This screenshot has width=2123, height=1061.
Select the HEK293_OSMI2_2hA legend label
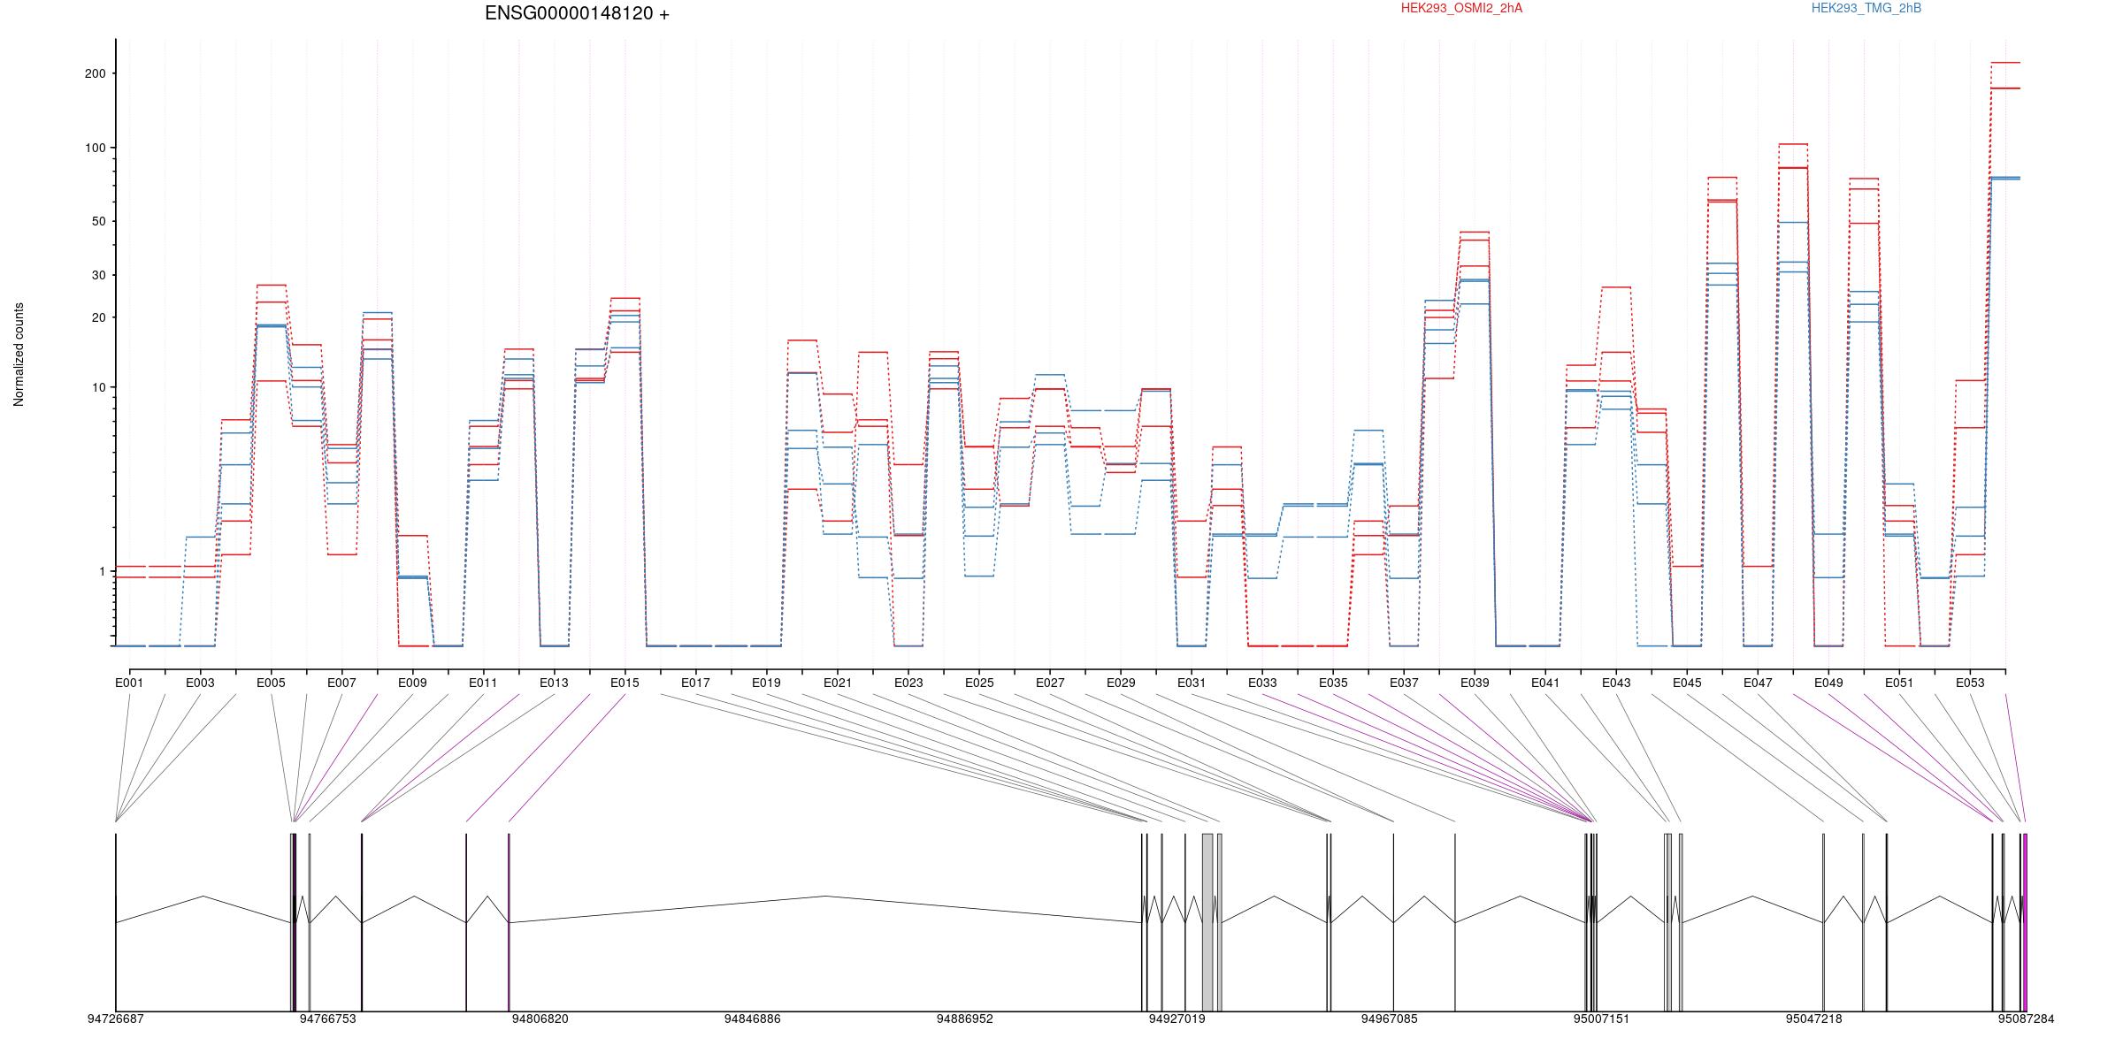pos(1461,8)
